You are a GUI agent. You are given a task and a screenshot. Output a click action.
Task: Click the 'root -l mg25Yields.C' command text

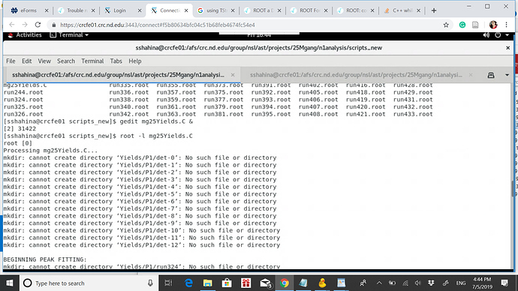tap(156, 136)
